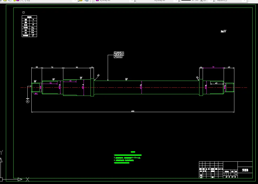Select the highlighted fourth technical note line

[122, 163]
